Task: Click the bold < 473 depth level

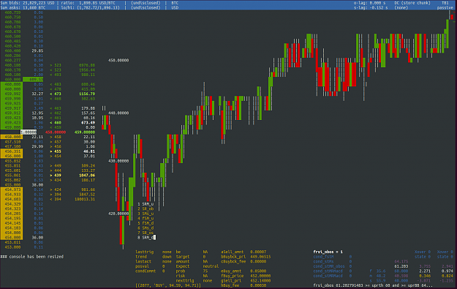Action: [56, 94]
